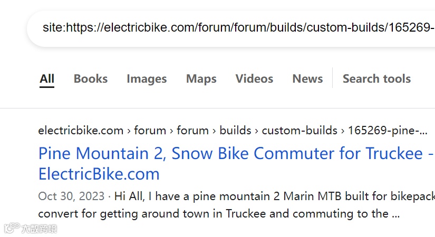The width and height of the screenshot is (435, 237).
Task: Open the Maps tab
Action: click(201, 79)
